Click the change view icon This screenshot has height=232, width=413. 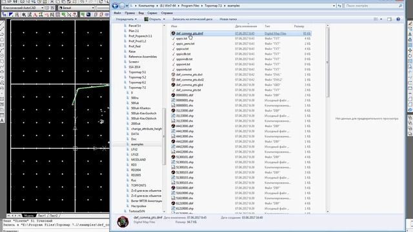(x=376, y=19)
